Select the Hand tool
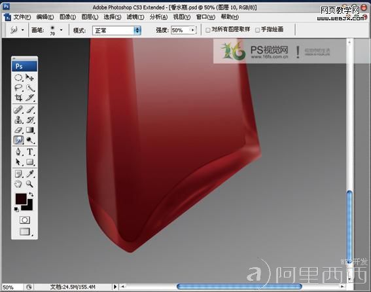This screenshot has width=371, height=292. [x=18, y=184]
